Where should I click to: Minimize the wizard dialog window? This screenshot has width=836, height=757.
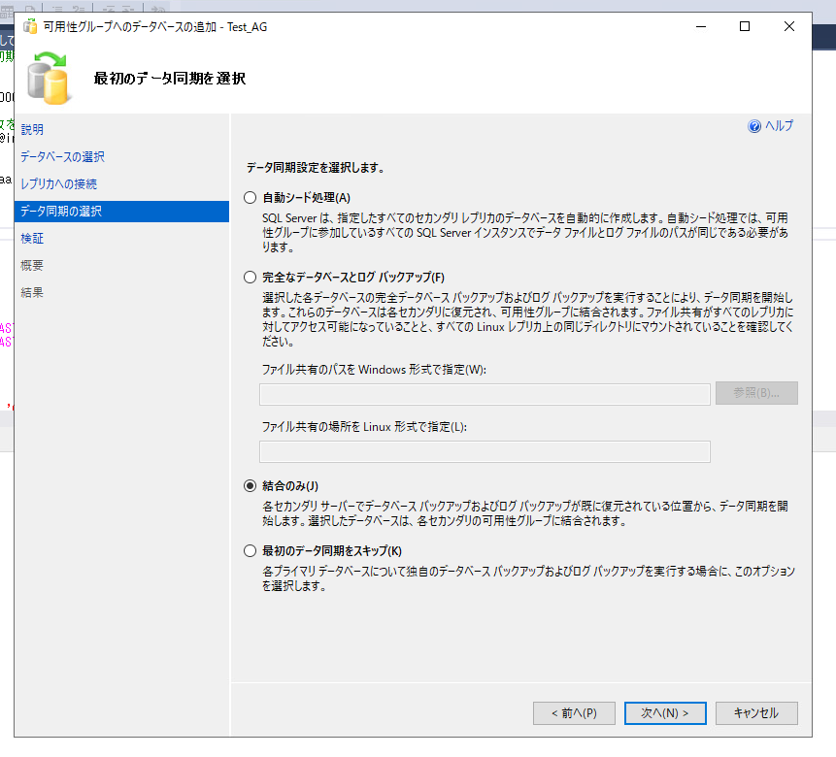pos(701,26)
